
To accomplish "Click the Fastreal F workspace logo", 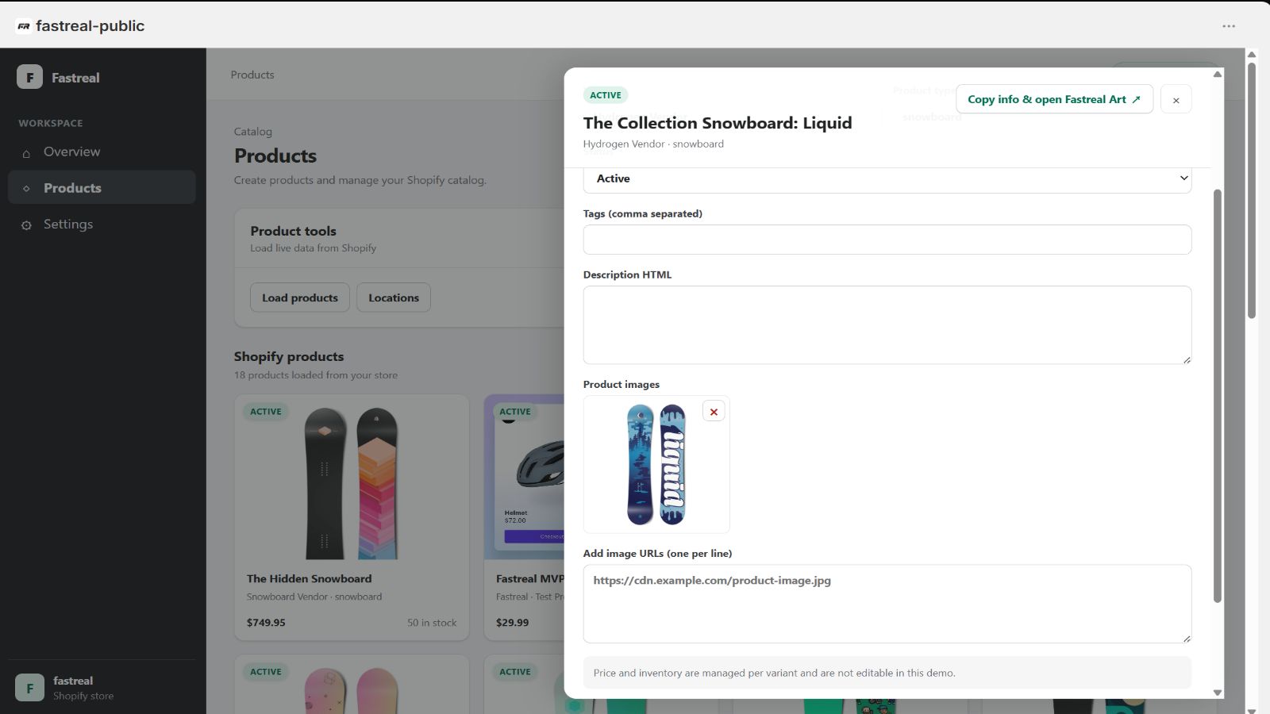I will point(29,77).
